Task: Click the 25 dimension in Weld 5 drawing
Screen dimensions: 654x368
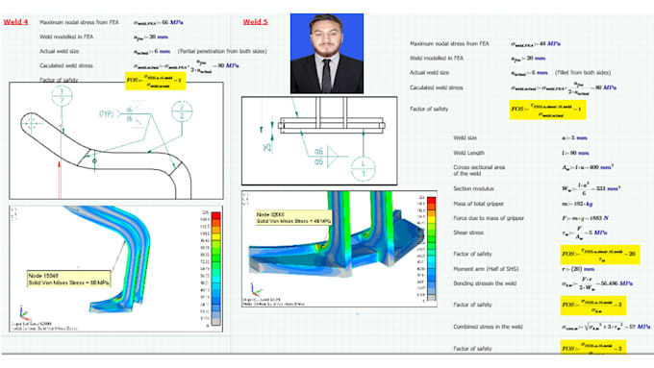Action: coord(266,147)
